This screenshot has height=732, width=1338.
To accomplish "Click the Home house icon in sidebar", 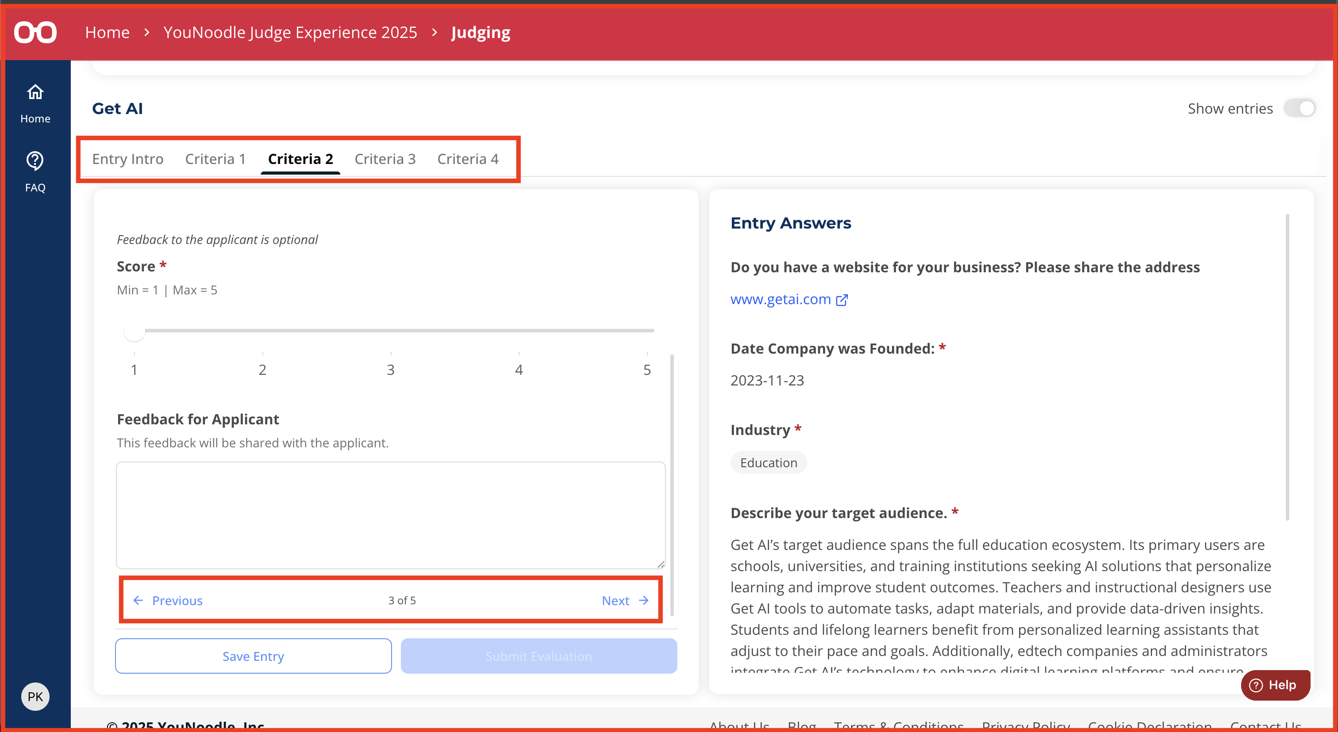I will pyautogui.click(x=35, y=92).
